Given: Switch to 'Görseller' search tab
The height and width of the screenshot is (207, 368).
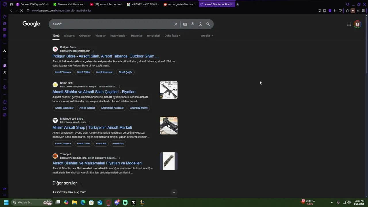Looking at the screenshot, I should (x=85, y=36).
